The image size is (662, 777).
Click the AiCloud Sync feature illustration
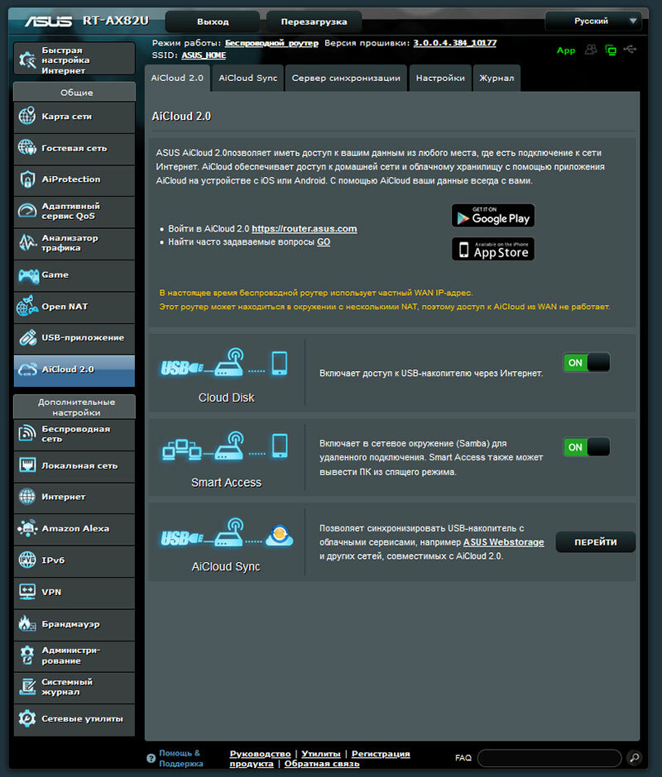click(227, 534)
